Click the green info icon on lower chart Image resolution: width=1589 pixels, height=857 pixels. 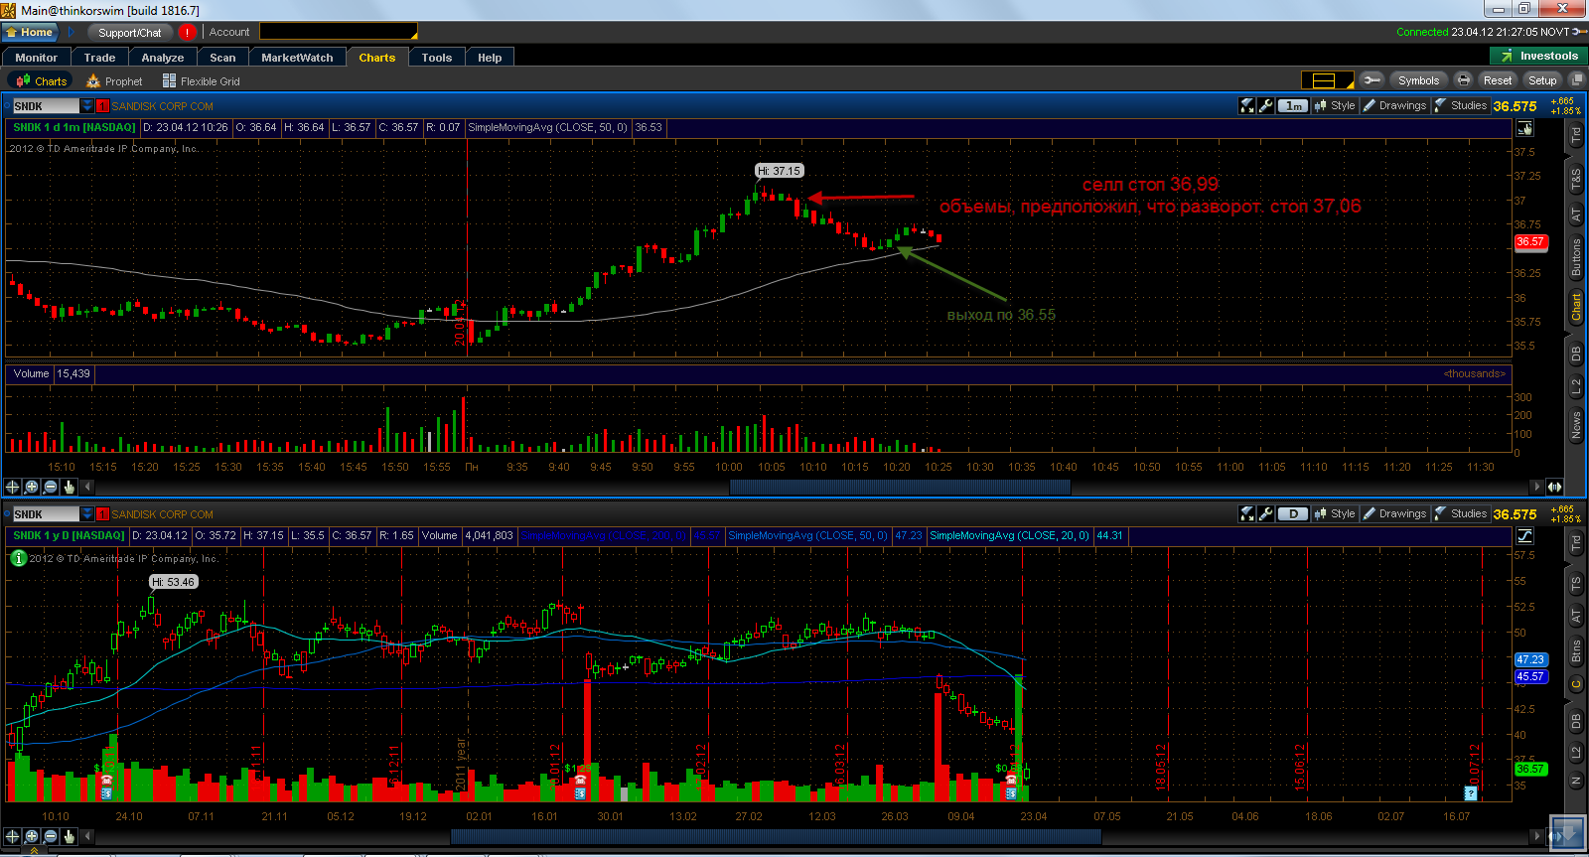pos(18,558)
